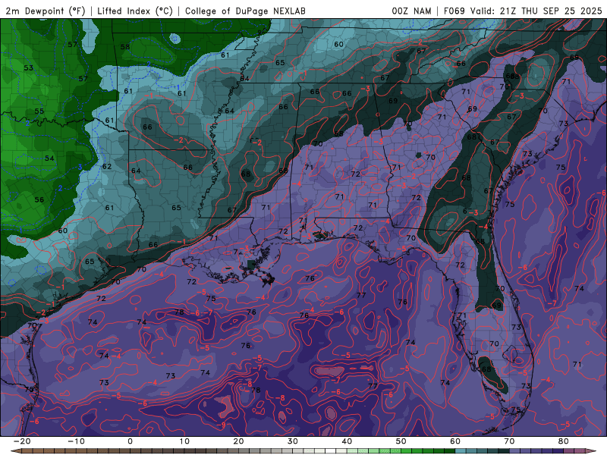Click the -10 label on the color scale
Screen dimensions: 607x455
(x=76, y=441)
